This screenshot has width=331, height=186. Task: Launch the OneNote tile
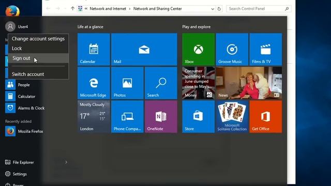[x=161, y=116]
